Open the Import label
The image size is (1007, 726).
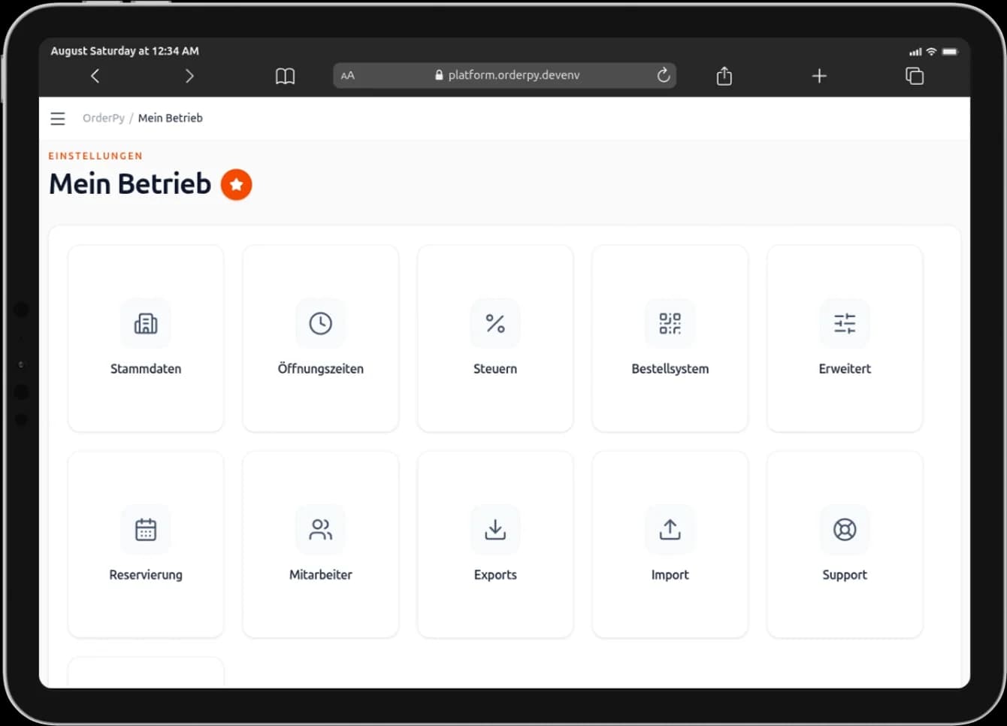tap(670, 575)
